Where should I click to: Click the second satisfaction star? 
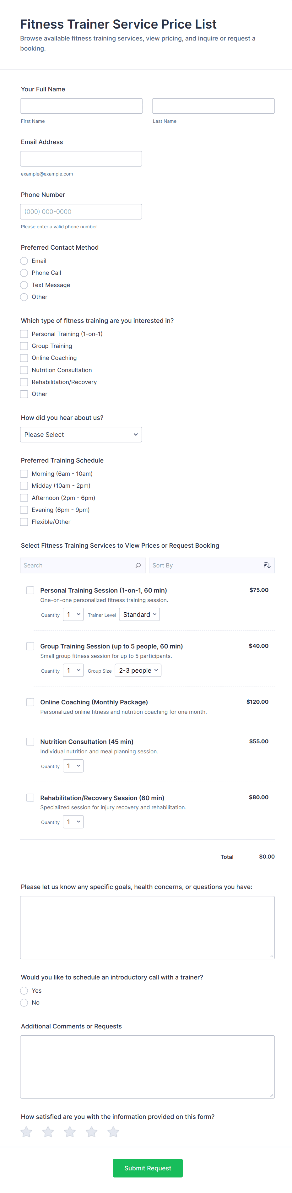(x=48, y=1132)
